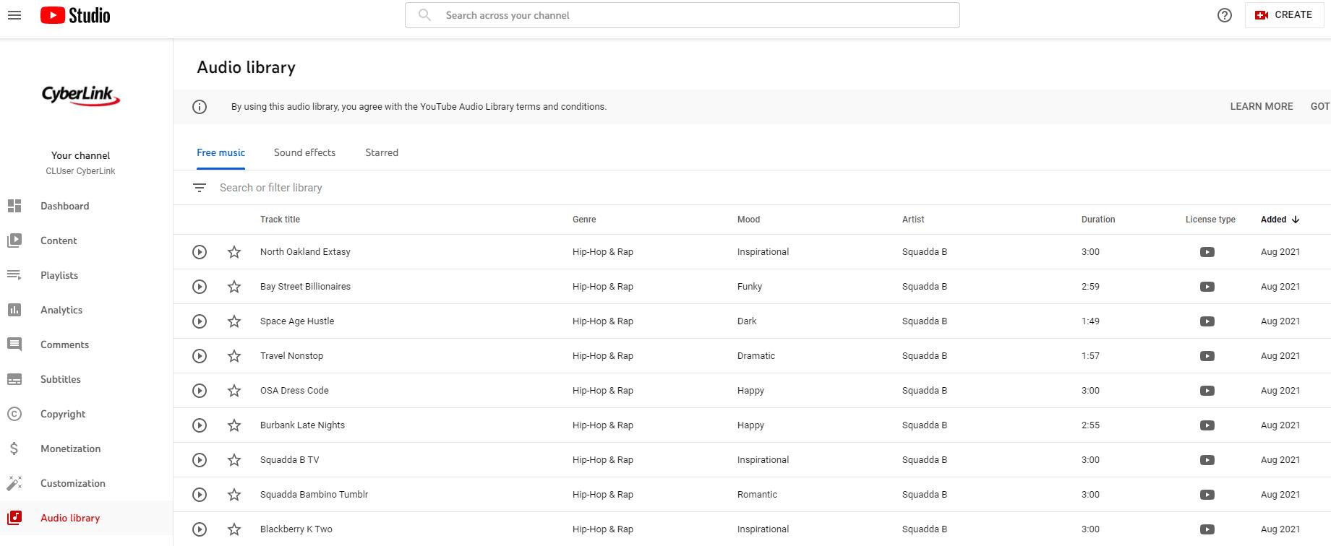Star the Travel Nonstop track

(x=234, y=356)
